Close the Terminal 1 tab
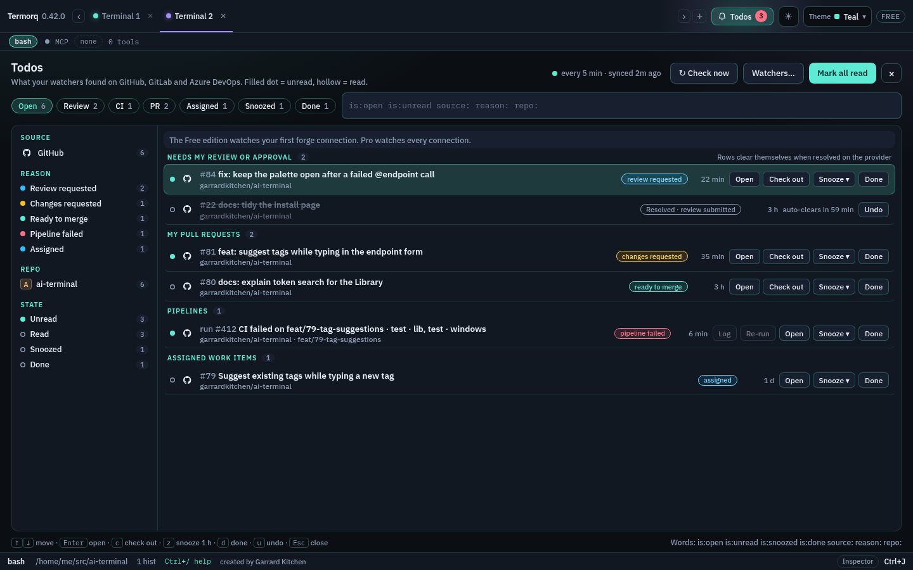913x570 pixels. [150, 16]
